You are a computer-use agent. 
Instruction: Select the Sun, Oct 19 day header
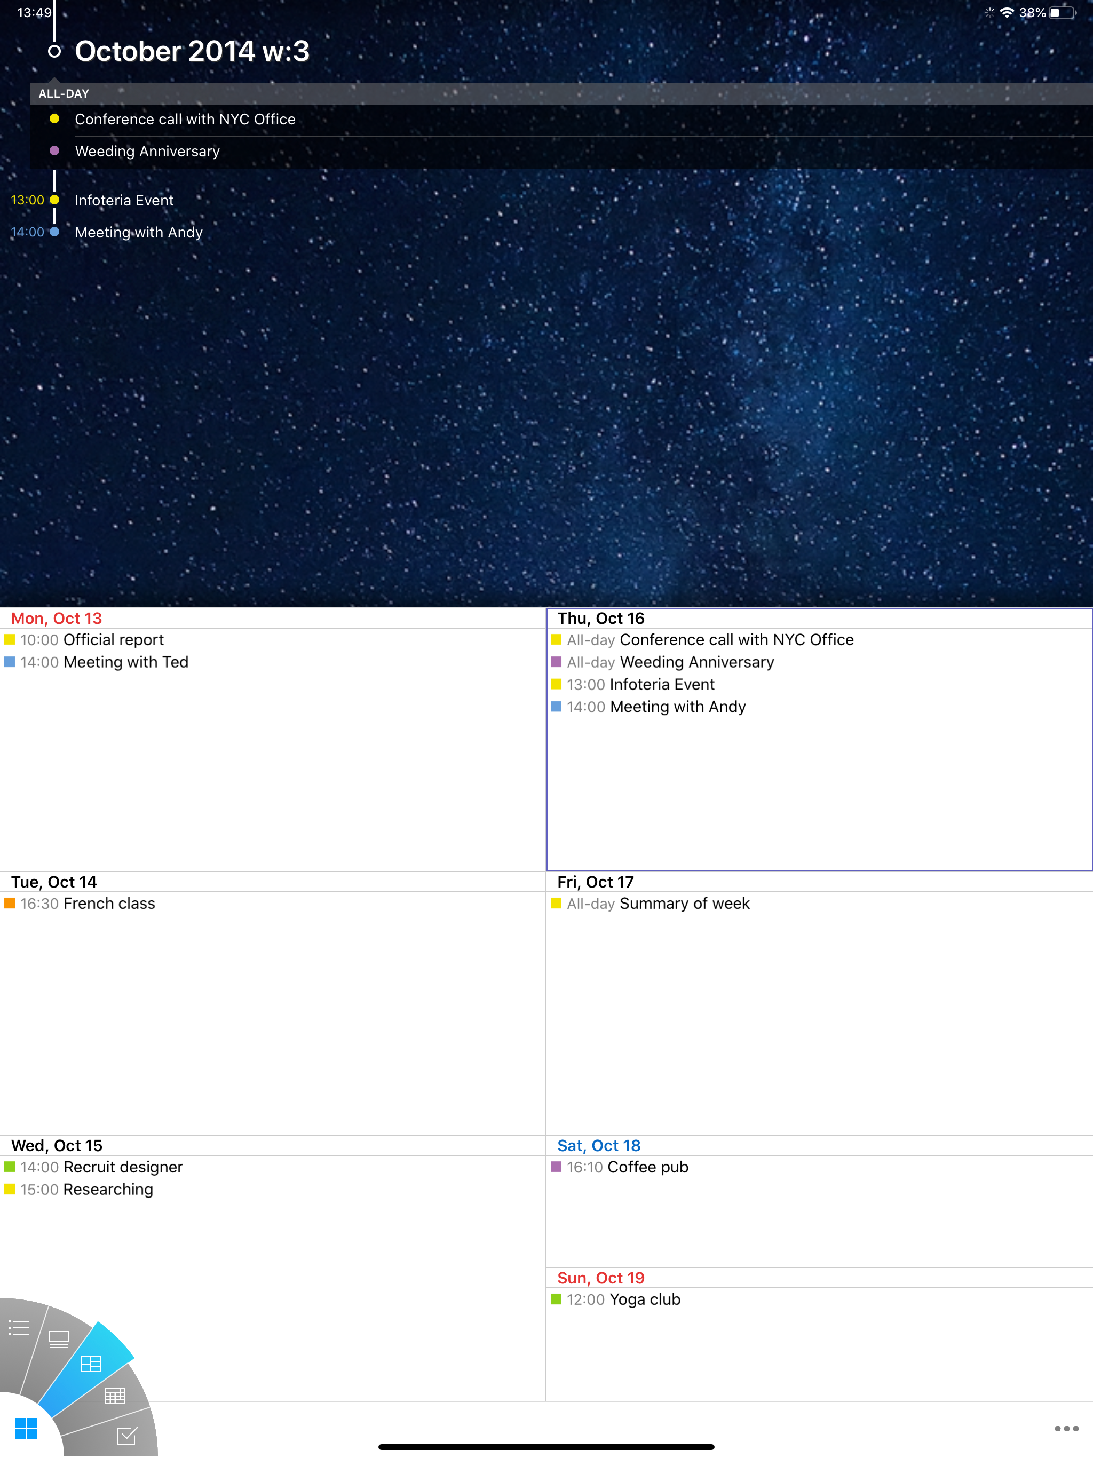tap(600, 1278)
